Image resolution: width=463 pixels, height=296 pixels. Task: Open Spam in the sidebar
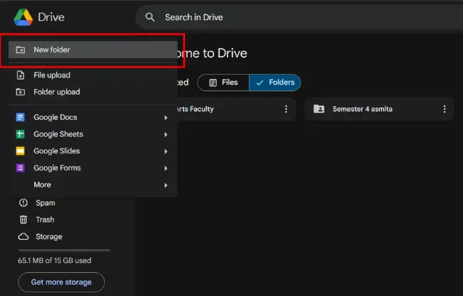tap(45, 203)
